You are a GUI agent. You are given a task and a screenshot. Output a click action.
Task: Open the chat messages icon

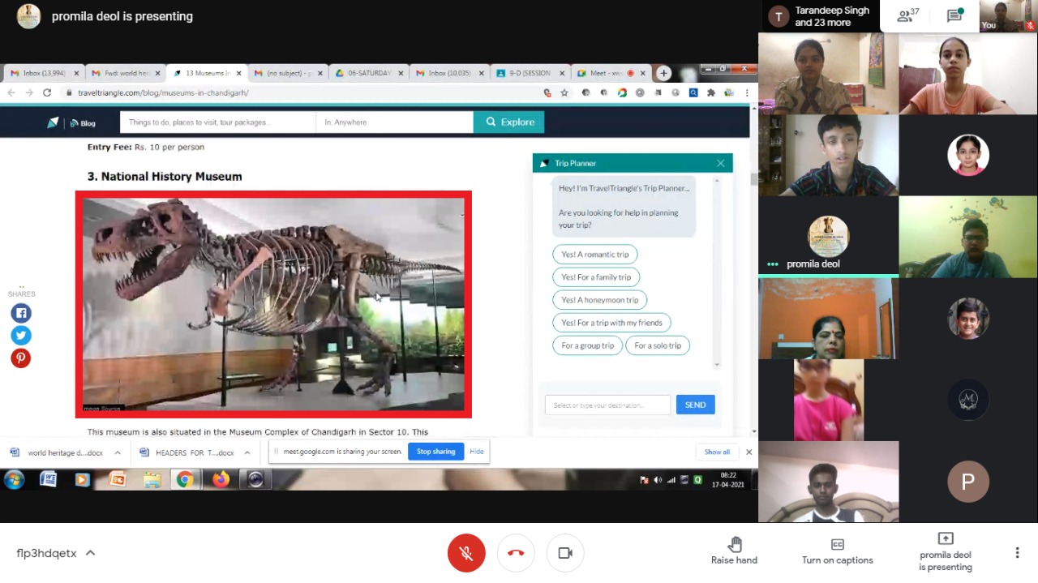(954, 16)
